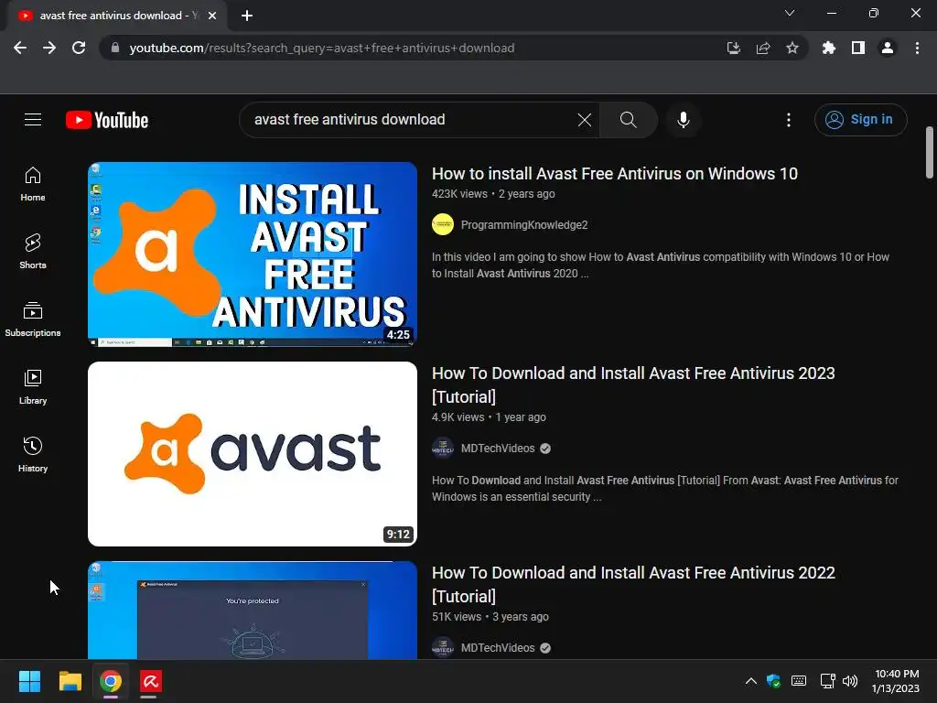The width and height of the screenshot is (937, 703).
Task: Share this page icon
Action: click(x=763, y=48)
